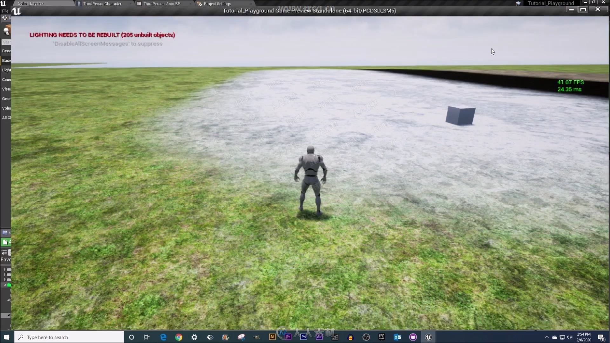Select Photoshop in the taskbar
Image resolution: width=610 pixels, height=343 pixels.
303,337
